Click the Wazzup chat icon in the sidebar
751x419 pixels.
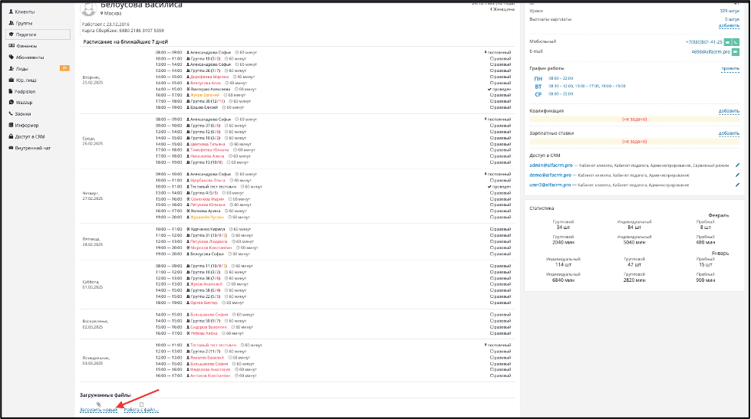tap(11, 102)
